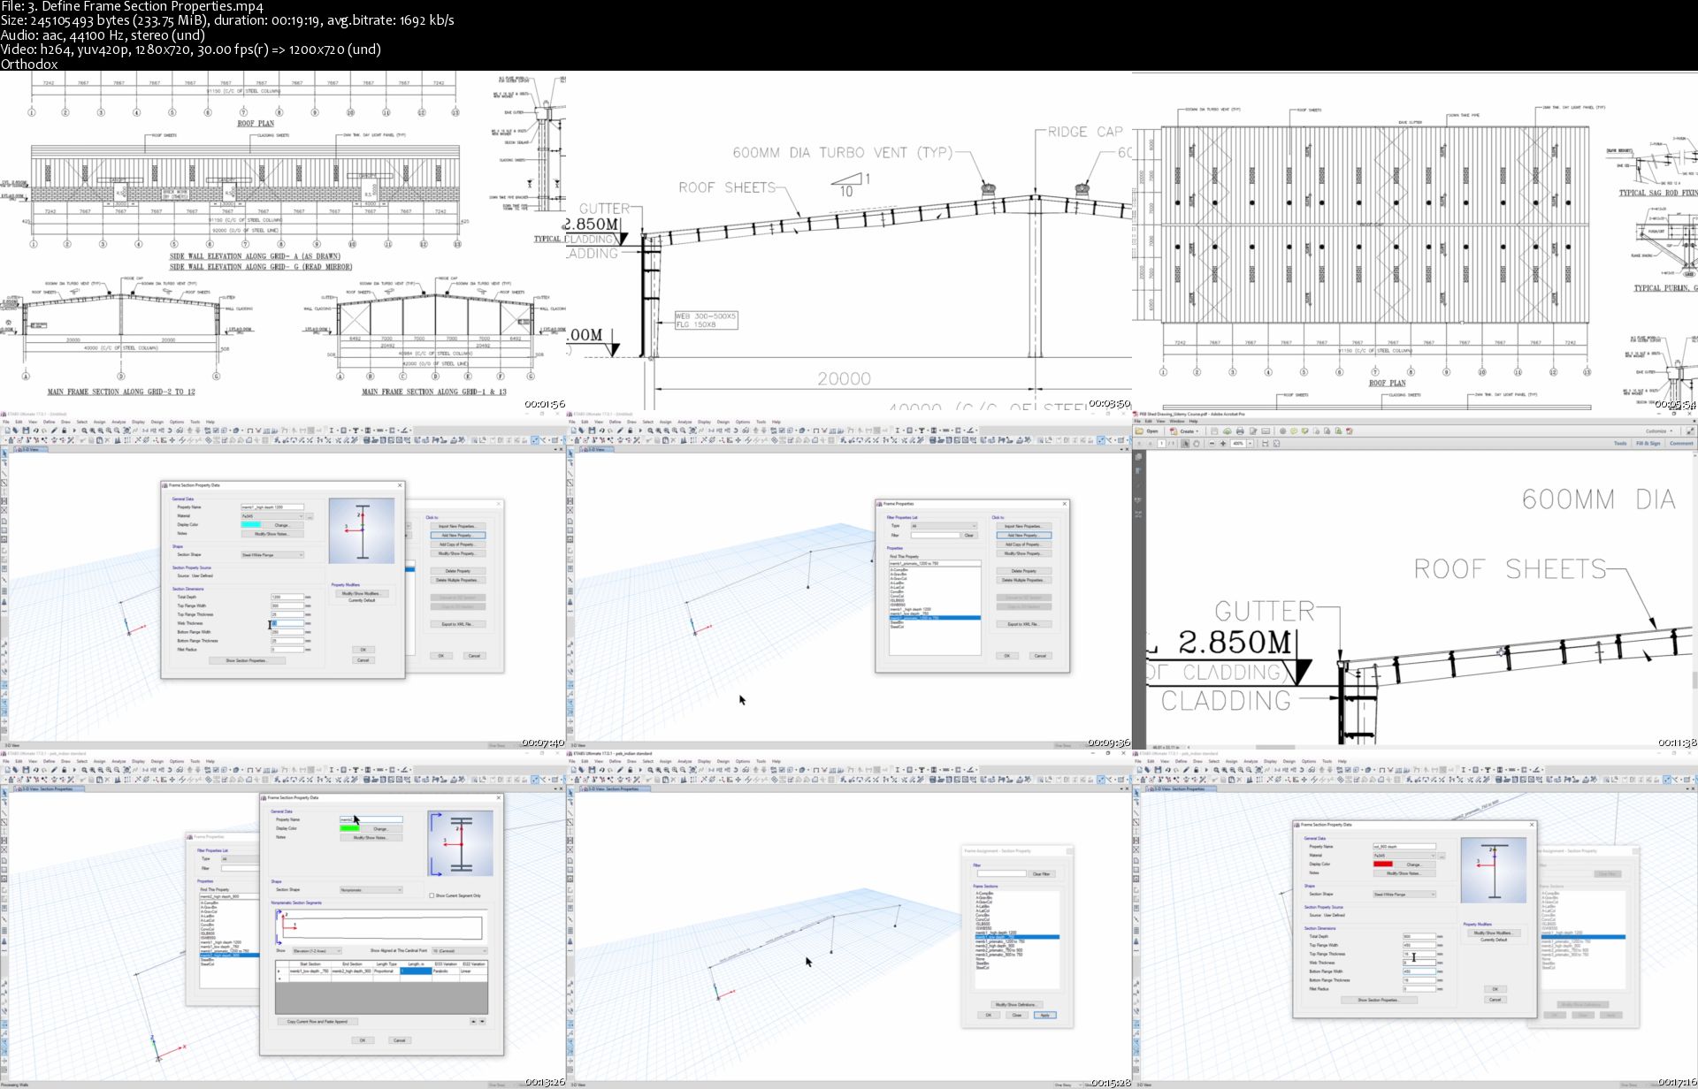Click green Display Color swatch, 00:13:26 dialog

[349, 828]
